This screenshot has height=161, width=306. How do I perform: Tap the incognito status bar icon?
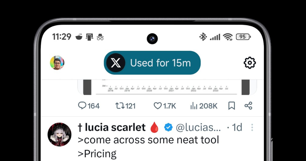tap(100, 37)
